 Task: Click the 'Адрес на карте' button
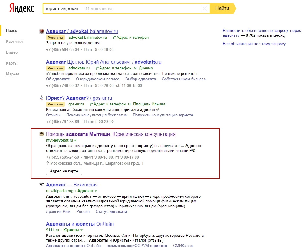coord(64,171)
